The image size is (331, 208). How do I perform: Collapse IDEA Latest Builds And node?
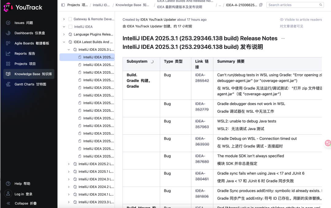point(64,42)
